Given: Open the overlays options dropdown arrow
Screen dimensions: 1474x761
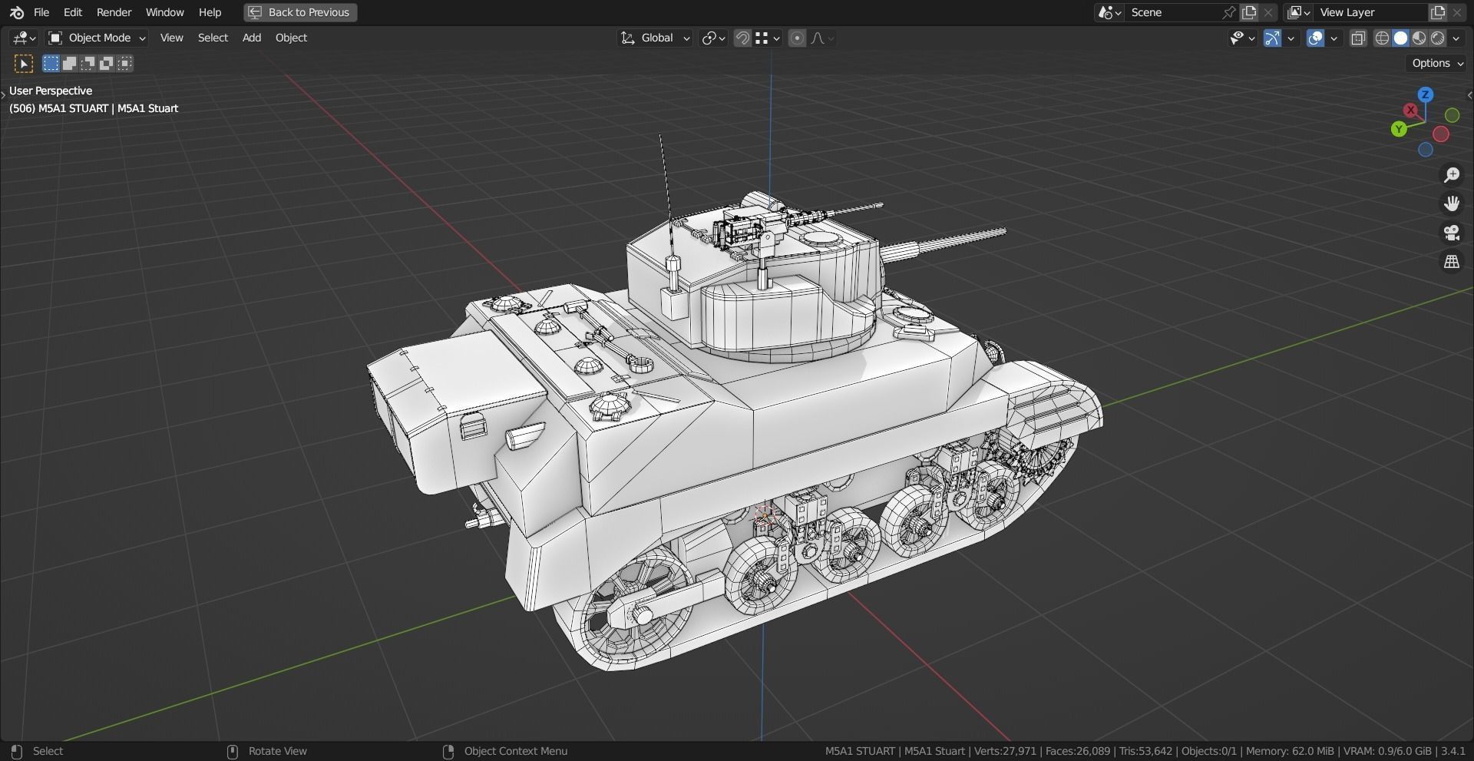Looking at the screenshot, I should (1334, 38).
